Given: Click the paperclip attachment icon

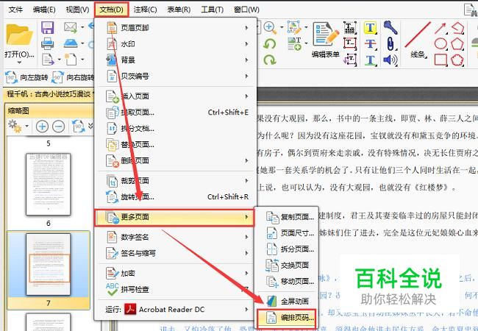Looking at the screenshot, I should (390, 44).
